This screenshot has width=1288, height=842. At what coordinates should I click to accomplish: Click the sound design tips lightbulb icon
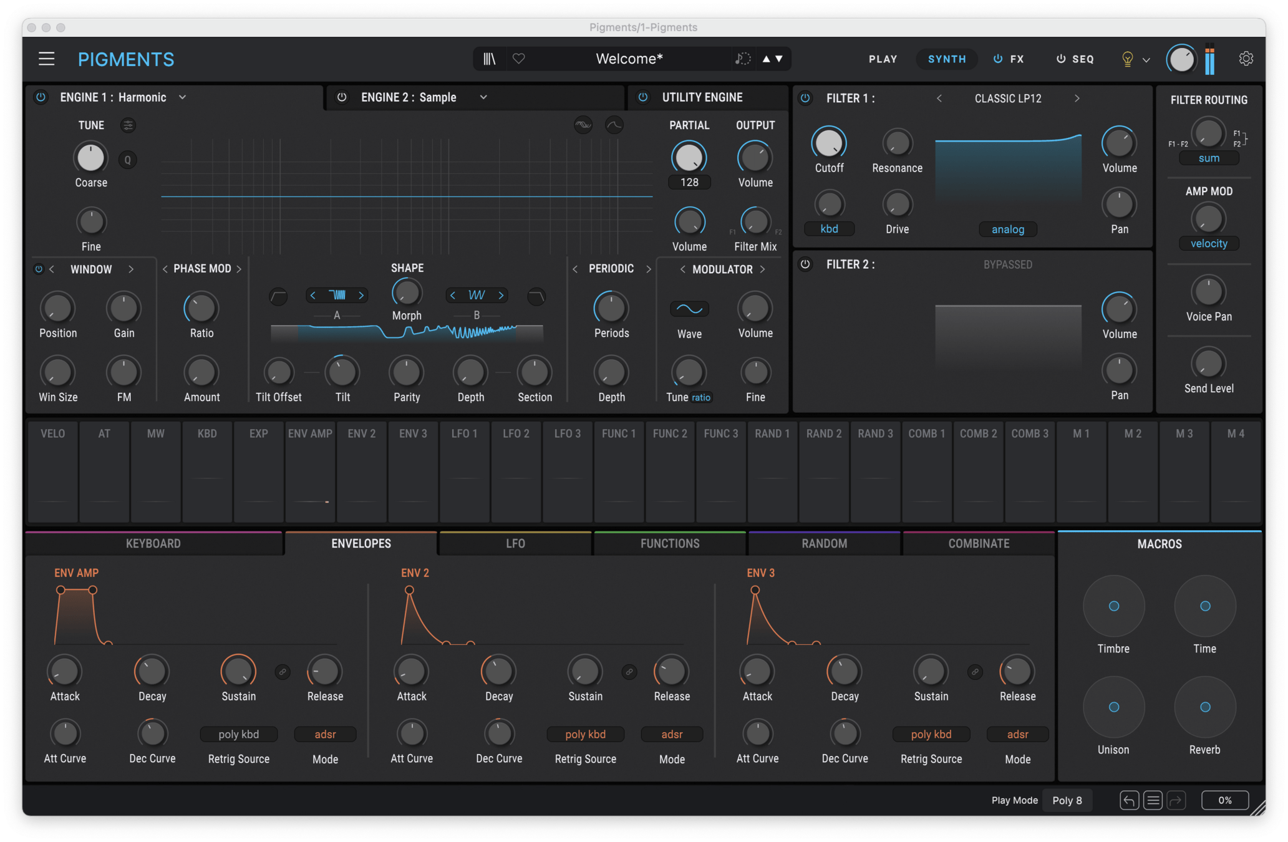click(x=1127, y=59)
